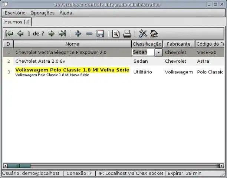Viewport: 227px width, 178px height.
Task: Click the horizontal scrollbar thumb
Action: point(19,166)
